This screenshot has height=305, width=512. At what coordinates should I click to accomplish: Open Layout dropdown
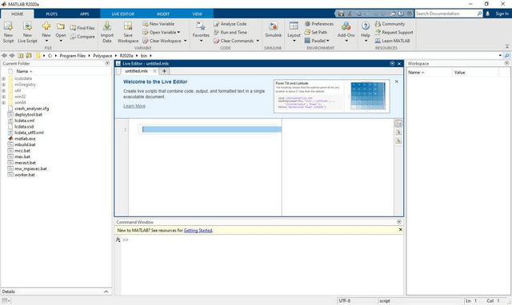point(294,32)
